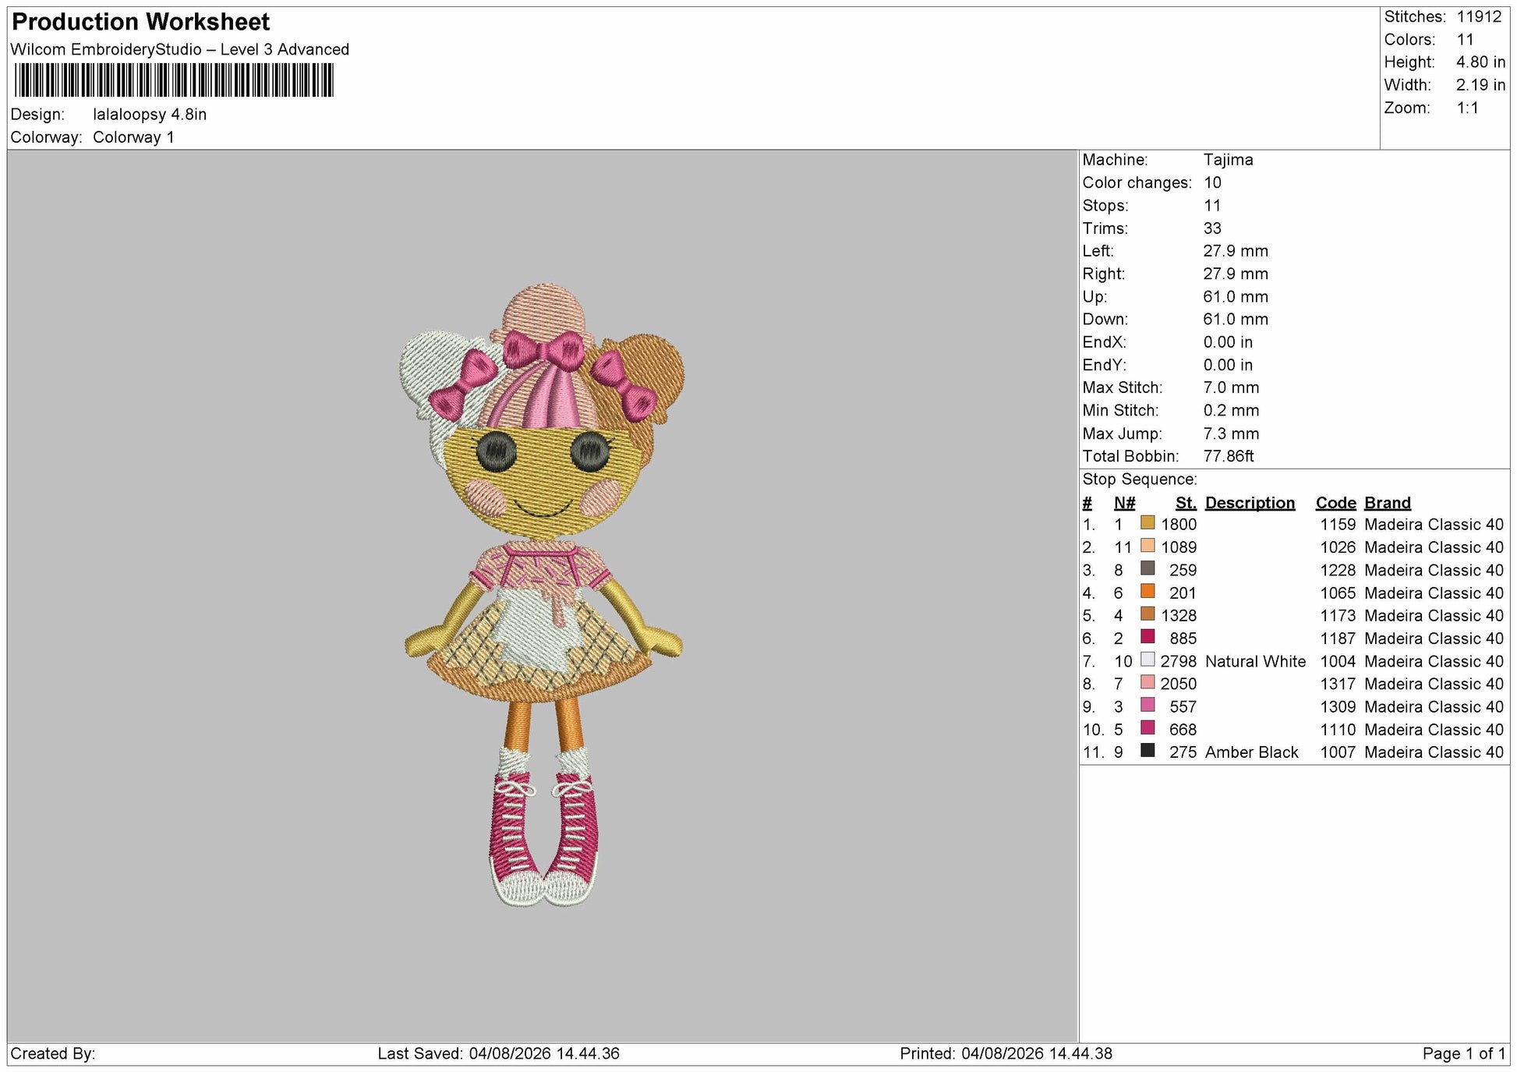Select the Height value "4.80 in"

(x=1480, y=62)
